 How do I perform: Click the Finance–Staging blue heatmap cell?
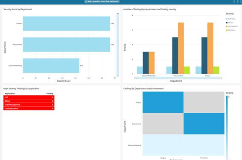(x=163, y=102)
